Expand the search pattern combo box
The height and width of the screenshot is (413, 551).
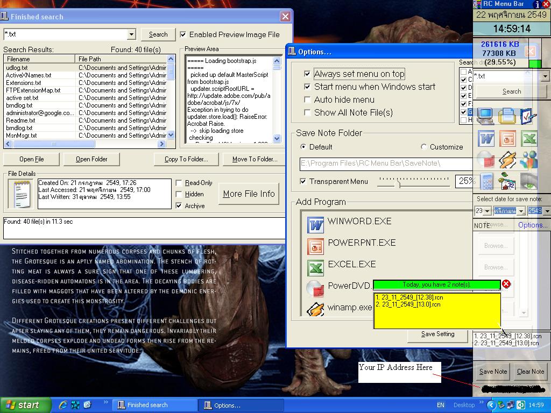click(x=131, y=34)
